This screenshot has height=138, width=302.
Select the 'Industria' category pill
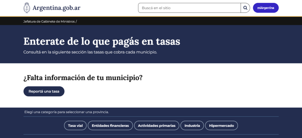pyautogui.click(x=192, y=126)
